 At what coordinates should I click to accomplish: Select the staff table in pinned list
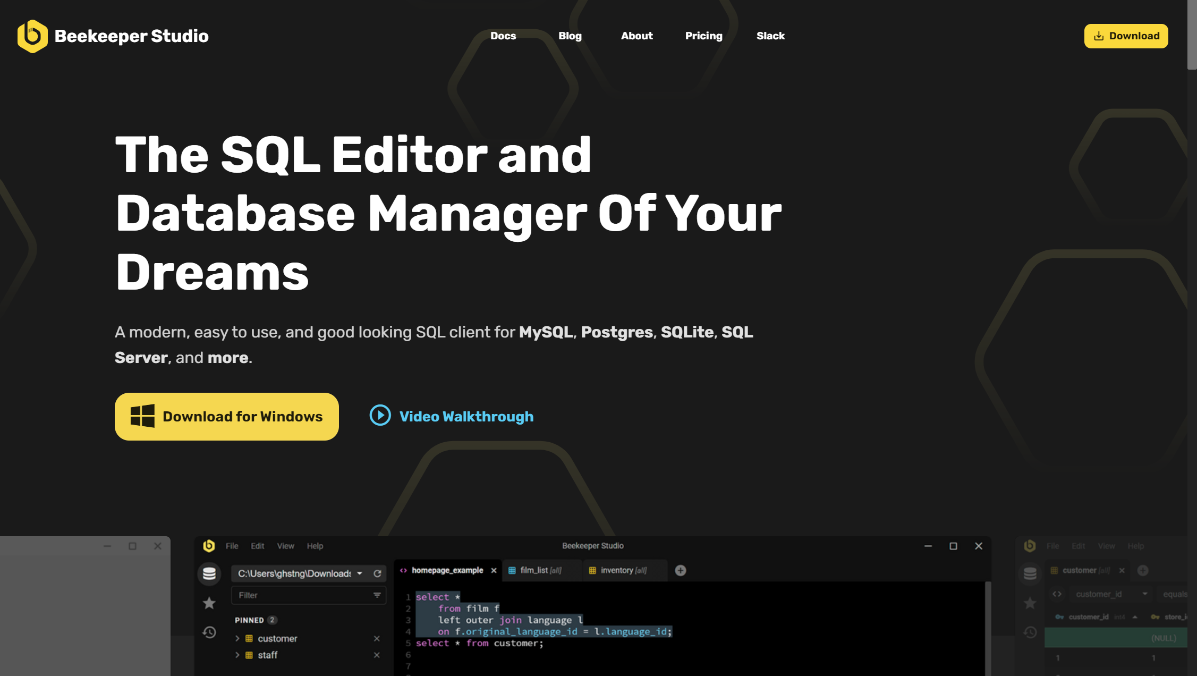(268, 655)
